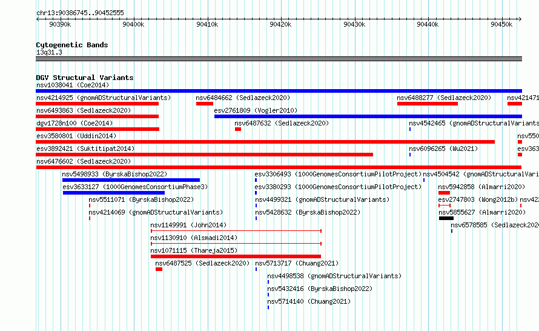
Task: Click the DGV Structural Variants track title
Action: tap(85, 78)
